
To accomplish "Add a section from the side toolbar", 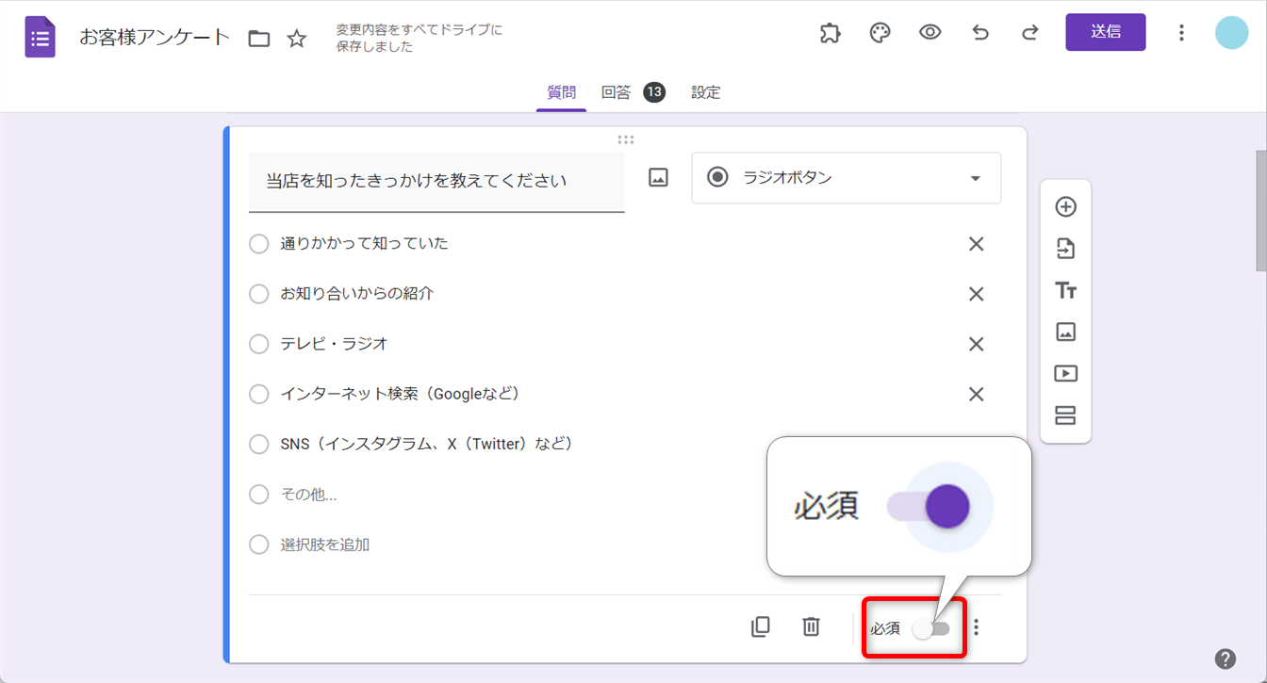I will click(1065, 415).
